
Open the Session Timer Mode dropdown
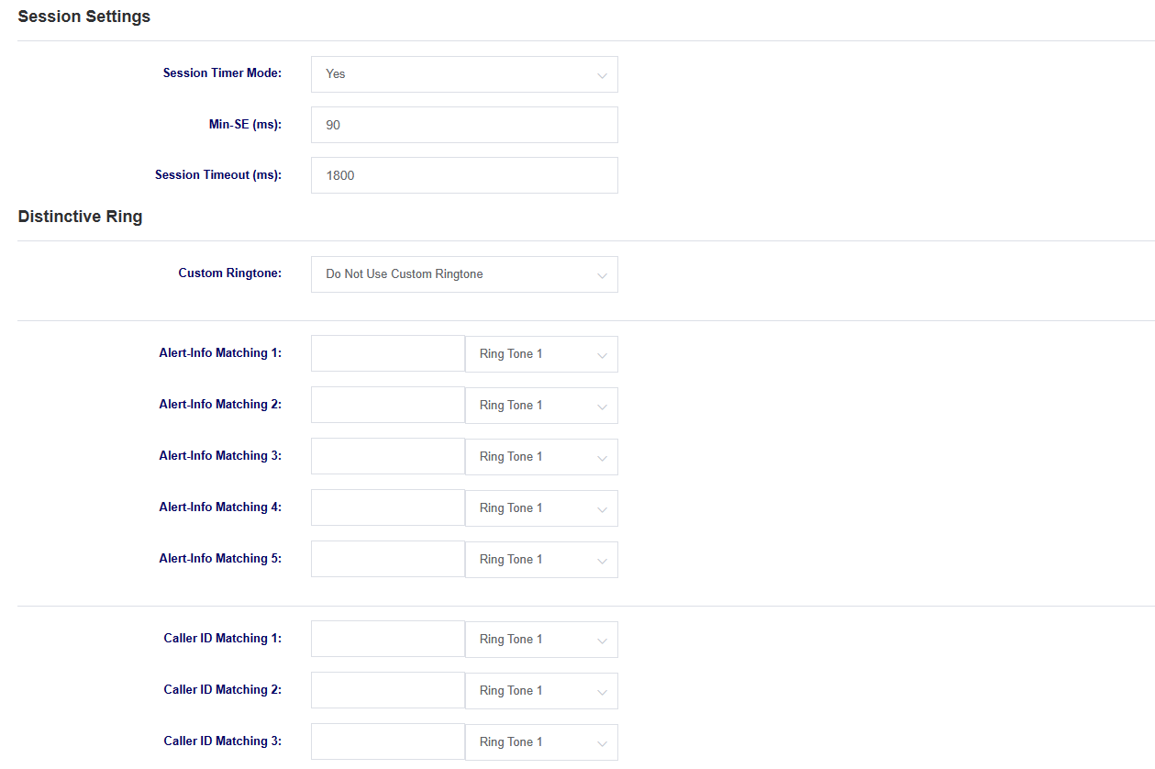tap(464, 74)
